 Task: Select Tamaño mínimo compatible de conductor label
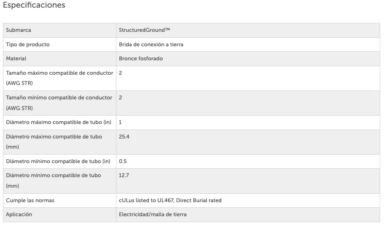coord(59,103)
